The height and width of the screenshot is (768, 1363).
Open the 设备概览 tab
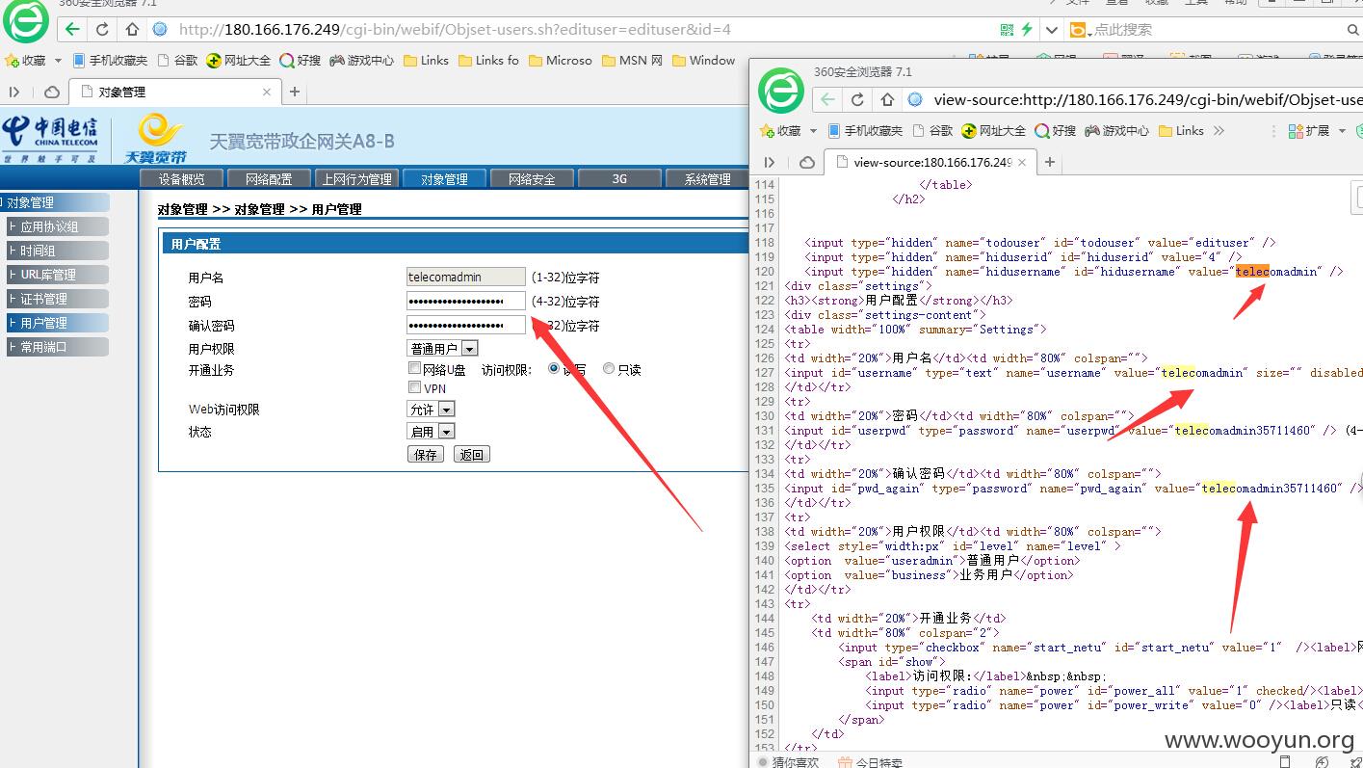[181, 178]
